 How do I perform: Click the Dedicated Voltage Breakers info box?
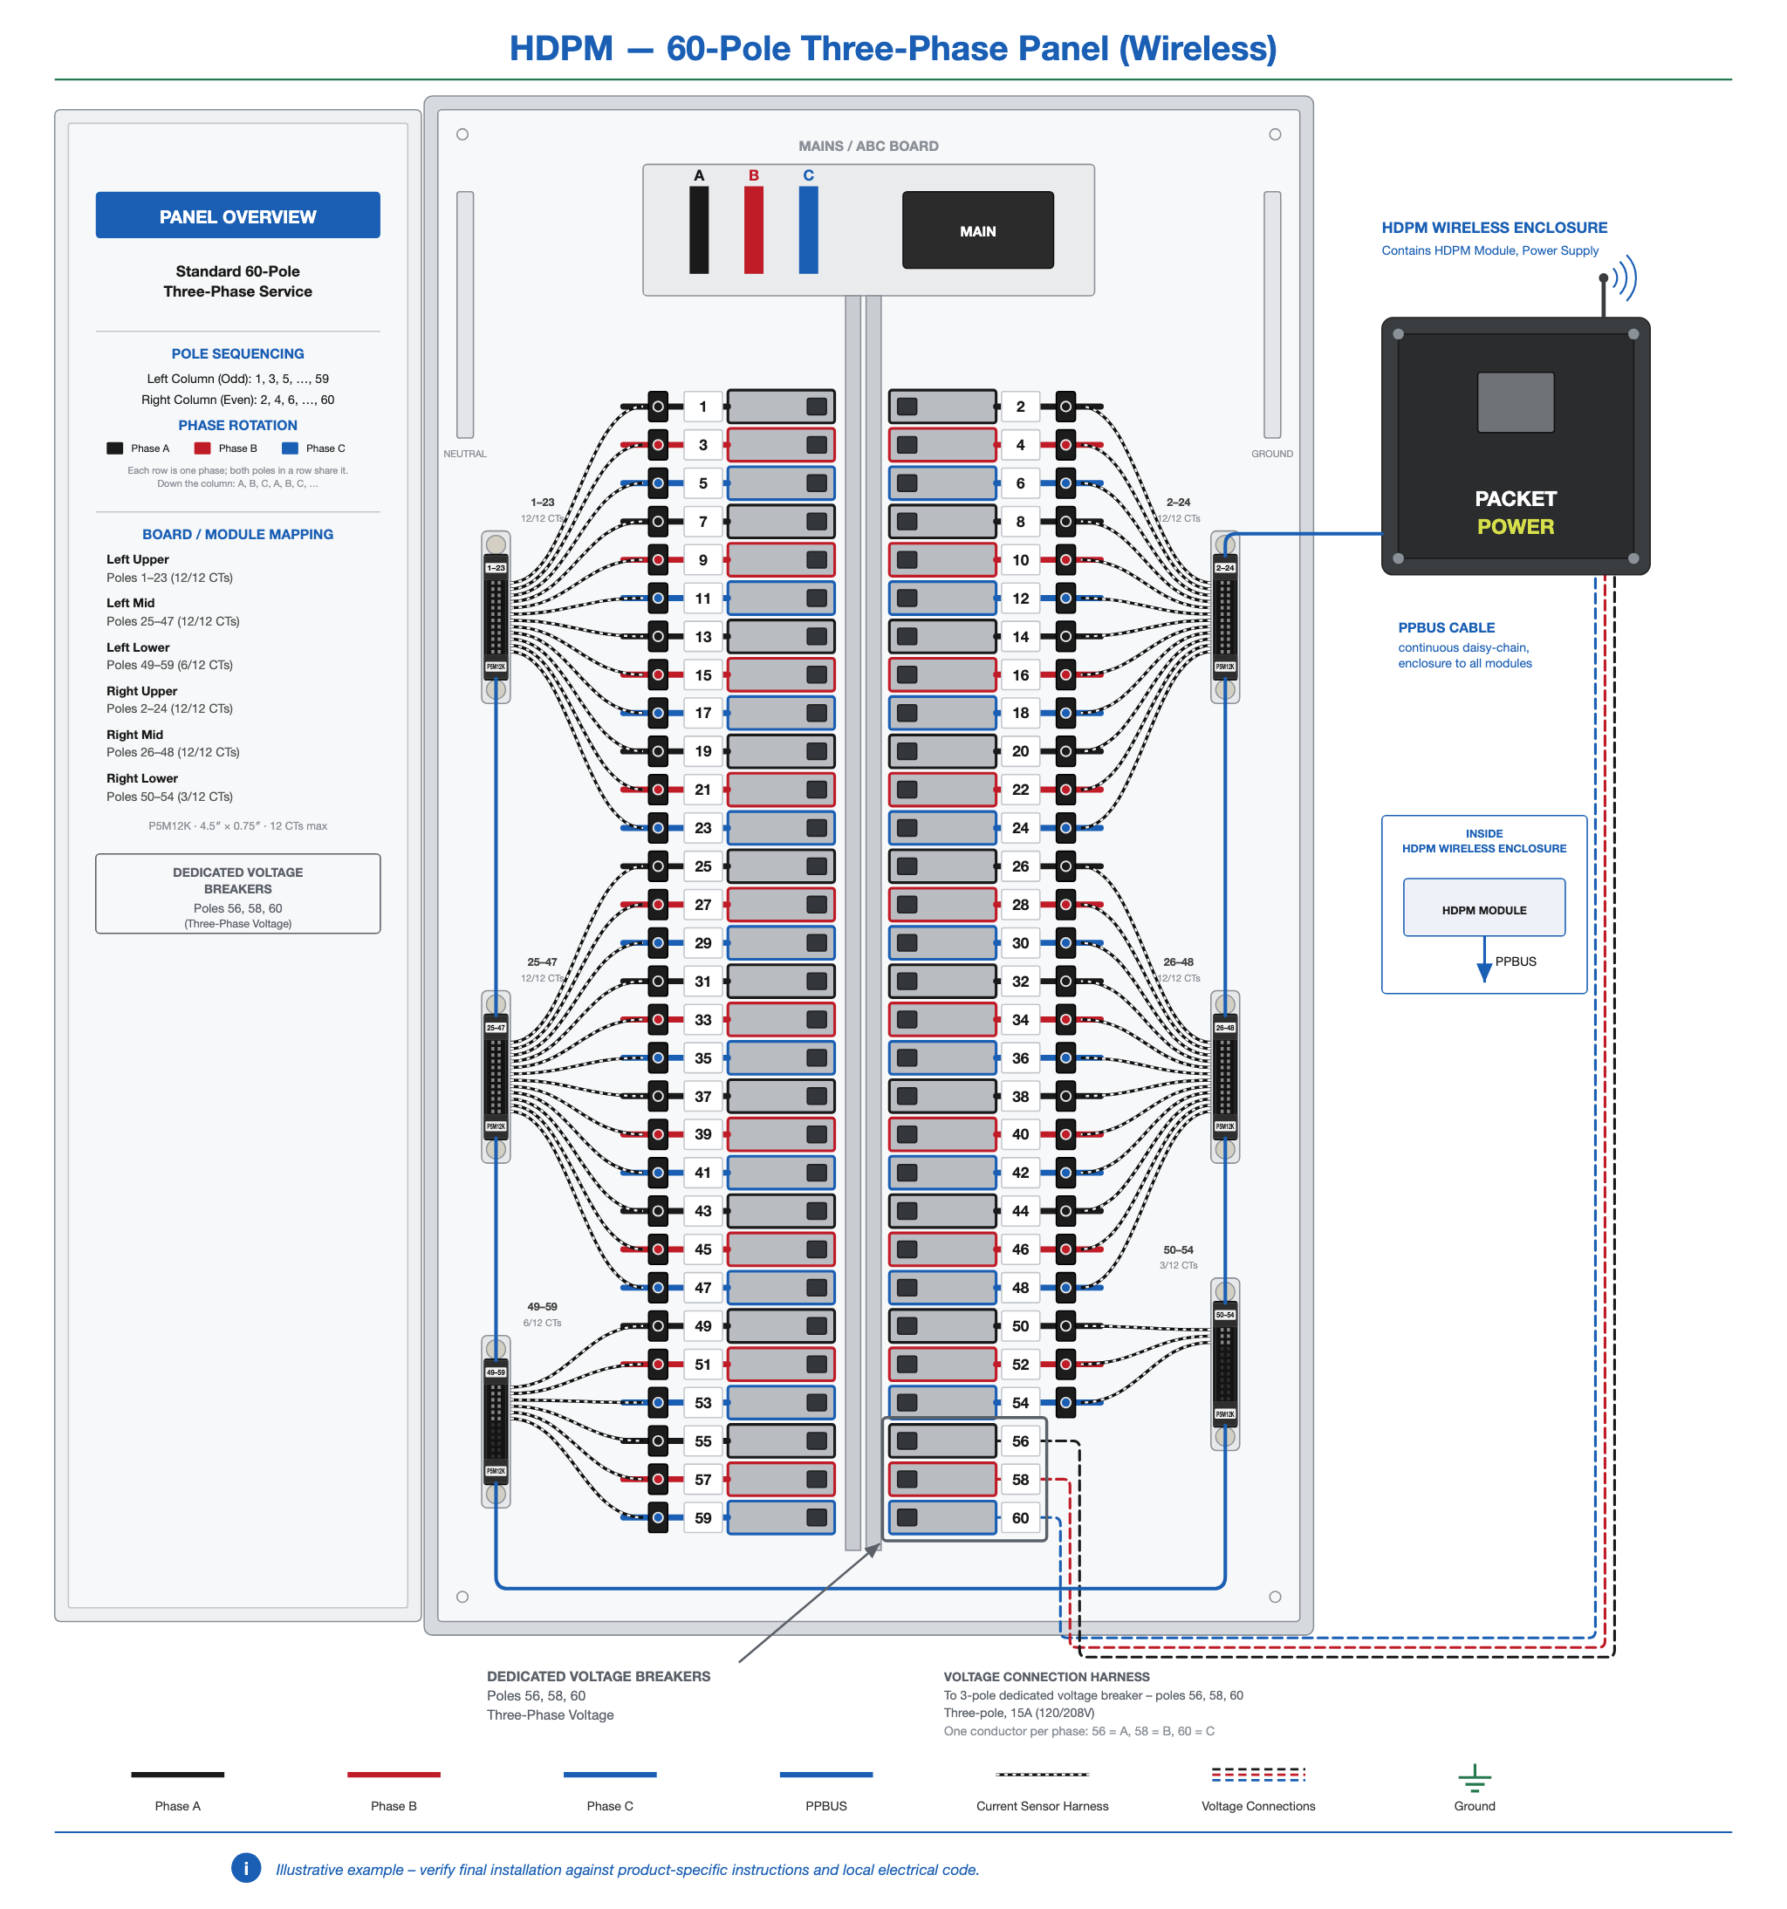tap(238, 893)
